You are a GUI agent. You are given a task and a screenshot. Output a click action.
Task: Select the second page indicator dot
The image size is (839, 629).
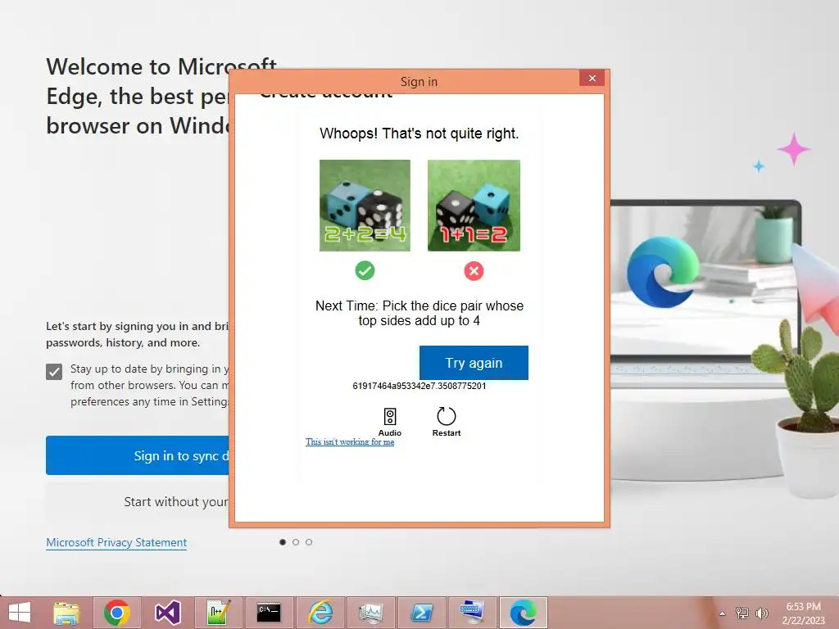tap(296, 542)
